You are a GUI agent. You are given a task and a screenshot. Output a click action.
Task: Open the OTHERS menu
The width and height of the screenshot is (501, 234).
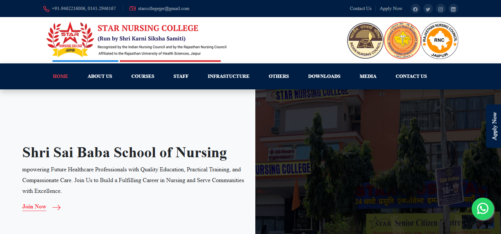point(279,76)
